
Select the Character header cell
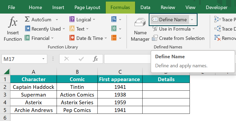[33, 79]
